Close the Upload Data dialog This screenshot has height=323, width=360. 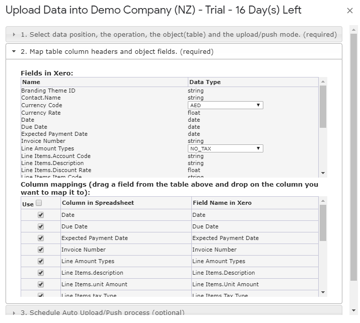point(349,11)
